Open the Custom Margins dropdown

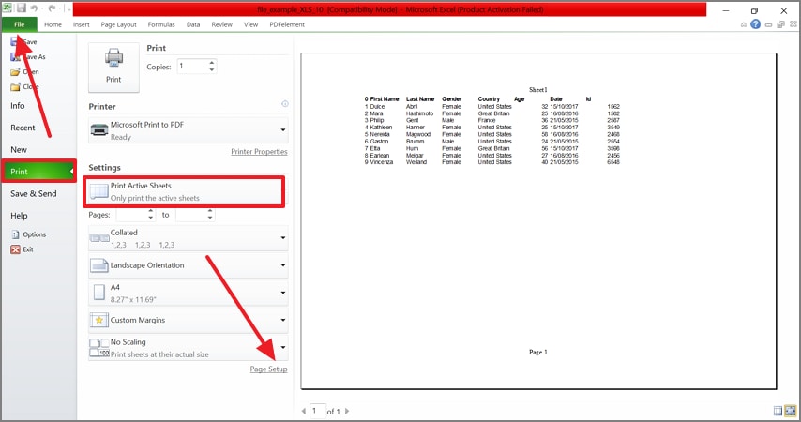(189, 320)
